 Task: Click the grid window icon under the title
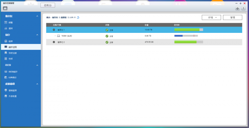pos(5,8)
